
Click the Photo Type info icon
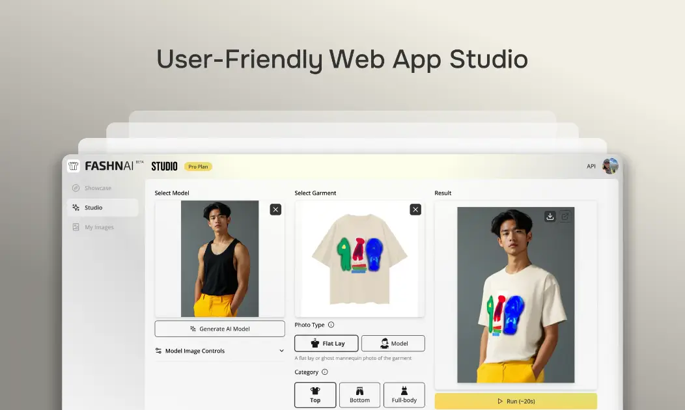point(332,325)
